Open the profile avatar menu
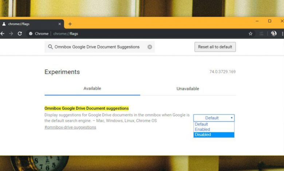Image resolution: width=284 pixels, height=171 pixels. (273, 33)
